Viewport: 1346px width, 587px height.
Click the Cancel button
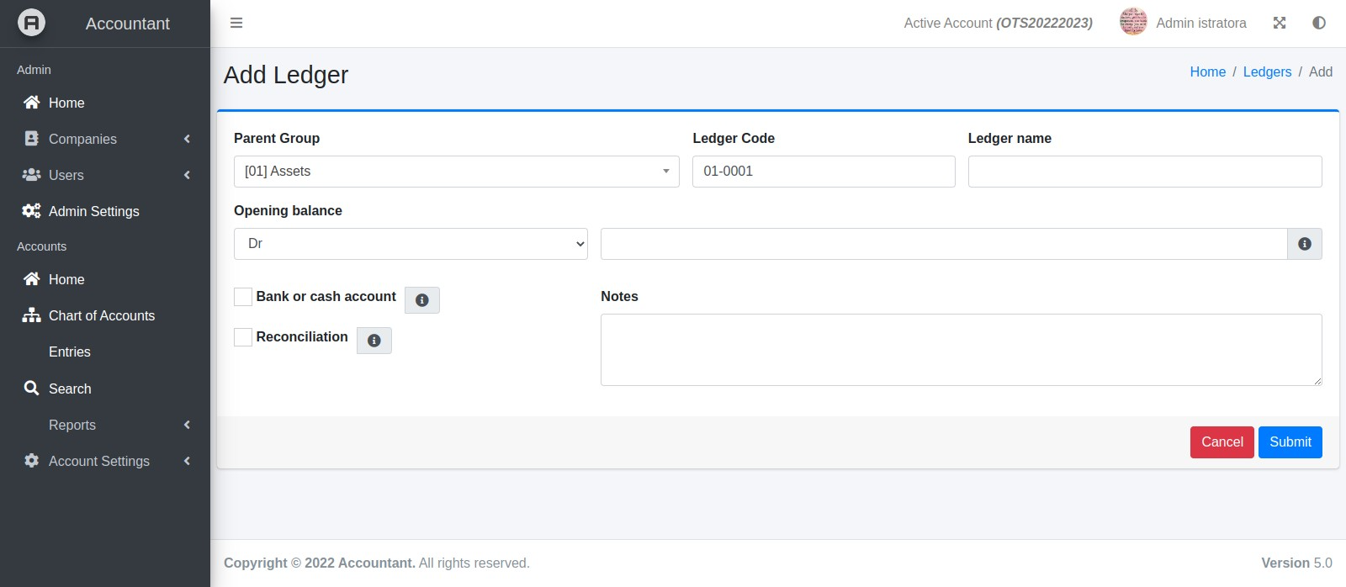1221,442
